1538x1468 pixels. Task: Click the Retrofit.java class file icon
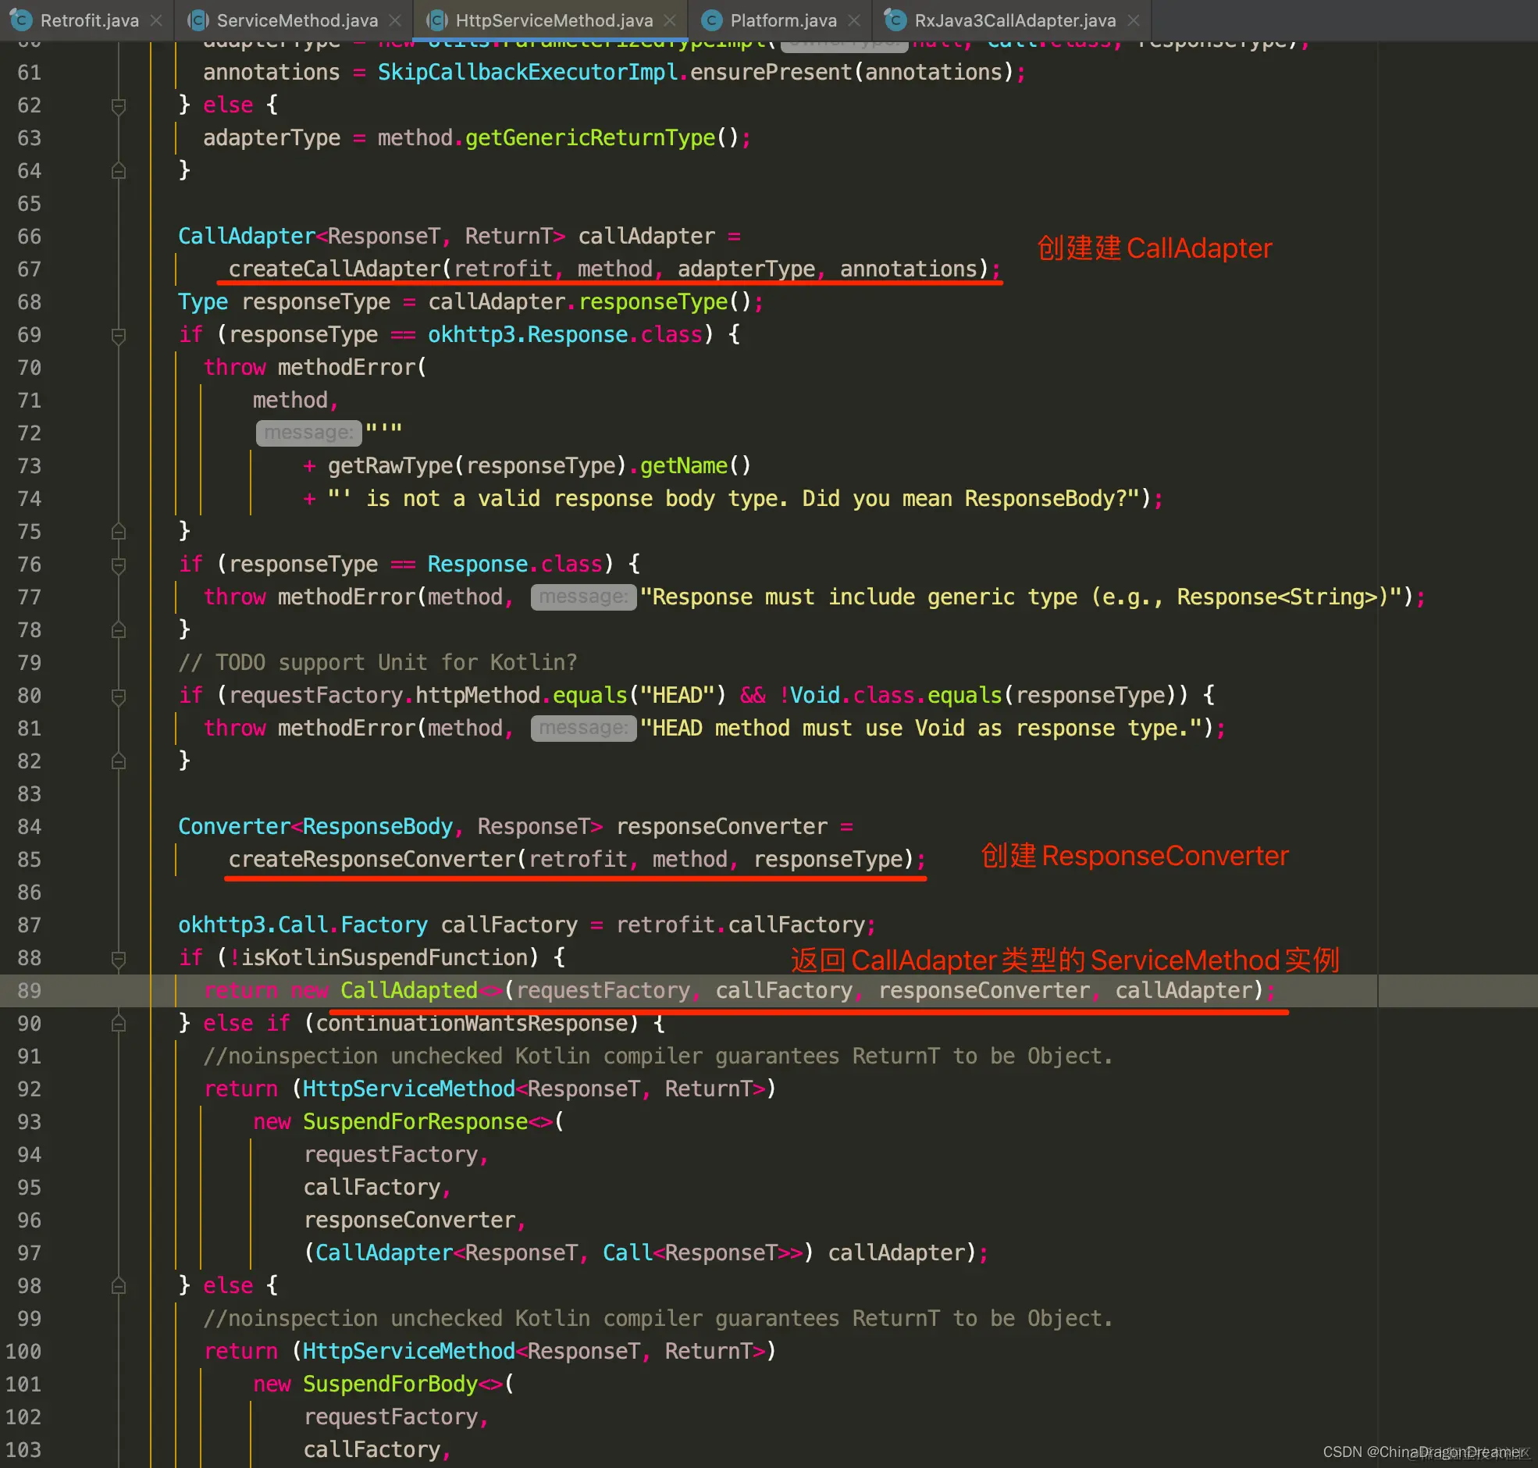point(21,20)
